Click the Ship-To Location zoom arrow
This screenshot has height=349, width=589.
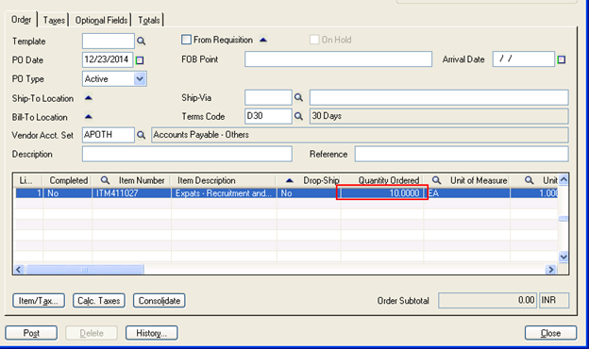click(89, 98)
